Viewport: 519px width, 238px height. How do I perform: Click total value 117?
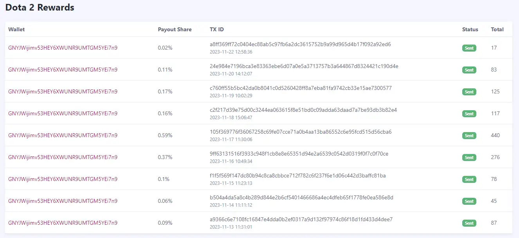point(495,113)
